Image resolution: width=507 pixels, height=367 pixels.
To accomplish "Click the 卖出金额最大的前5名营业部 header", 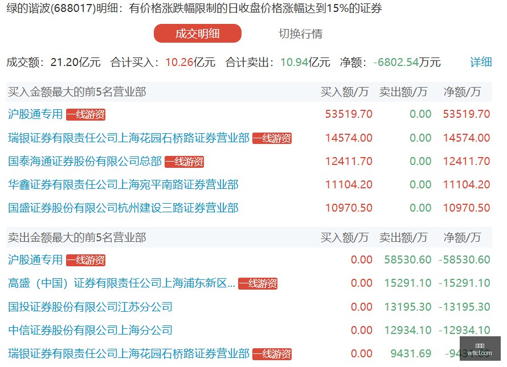I will [77, 237].
